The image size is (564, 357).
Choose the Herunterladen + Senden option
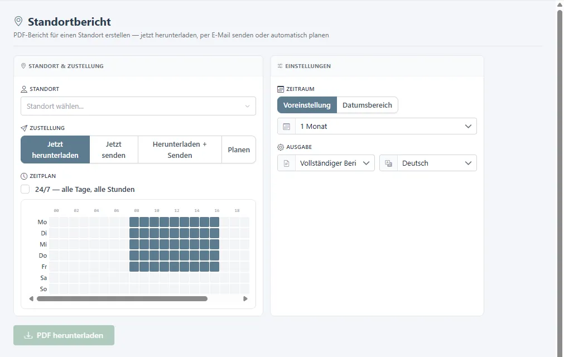coord(180,149)
